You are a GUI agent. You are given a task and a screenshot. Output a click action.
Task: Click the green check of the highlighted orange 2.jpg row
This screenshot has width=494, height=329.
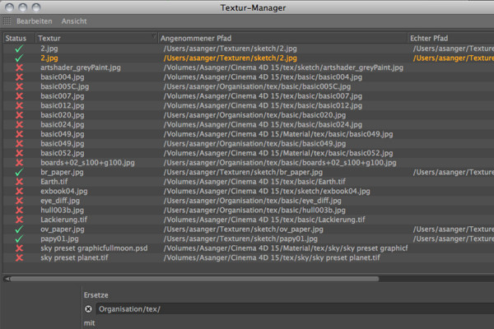[19, 58]
